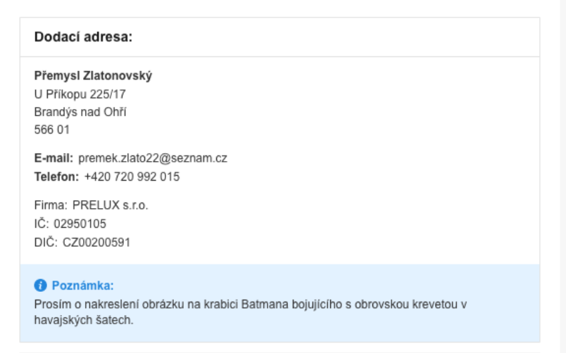566x353 pixels.
Task: Click the IČ label
Action: 41,225
